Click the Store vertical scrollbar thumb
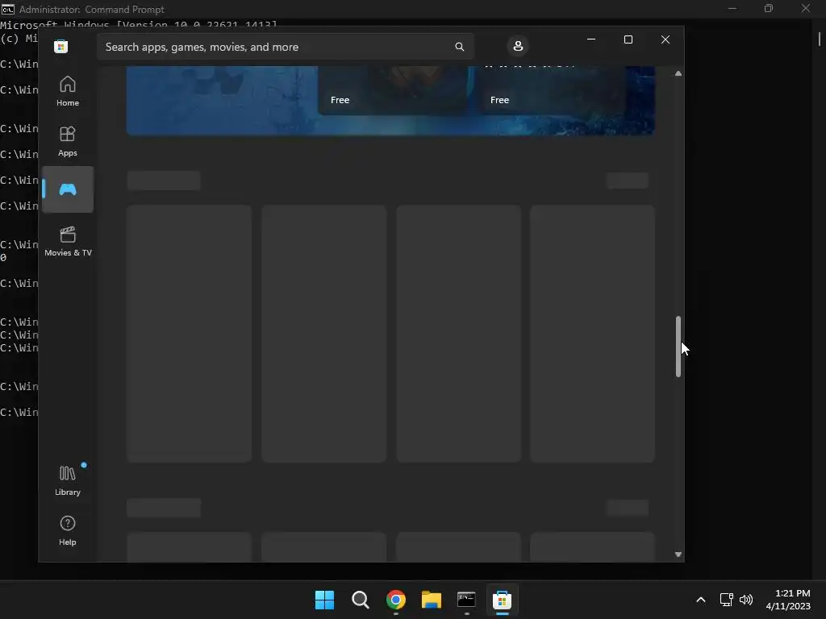Image resolution: width=826 pixels, height=619 pixels. click(x=678, y=347)
